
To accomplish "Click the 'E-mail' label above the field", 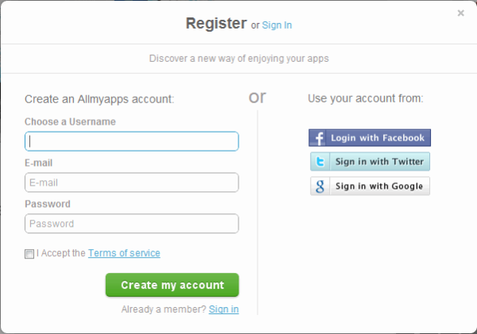I will 39,163.
